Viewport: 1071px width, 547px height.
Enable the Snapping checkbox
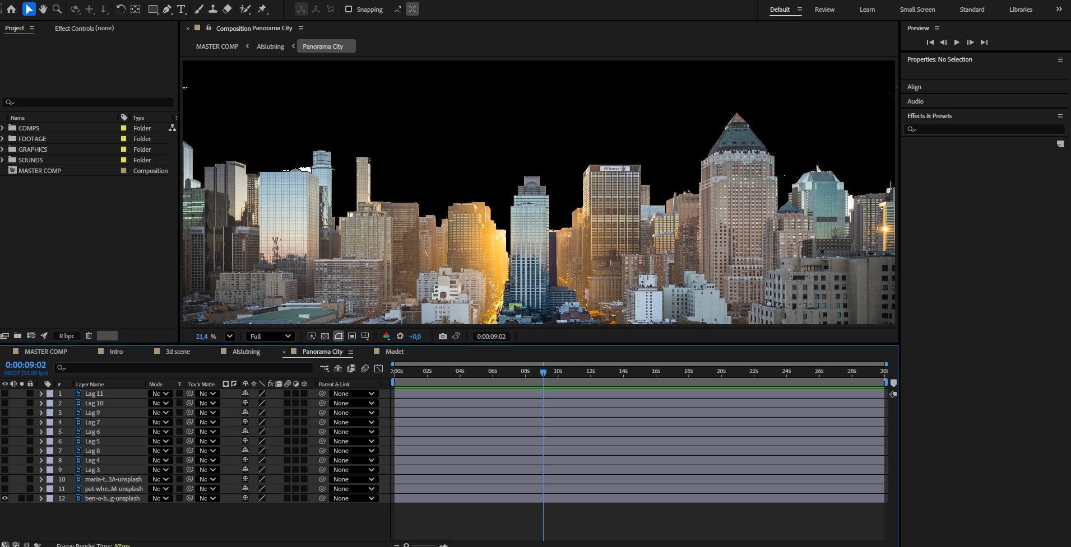[348, 10]
